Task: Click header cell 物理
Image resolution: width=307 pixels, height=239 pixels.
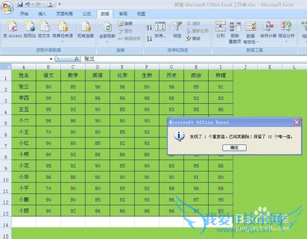Action: (220, 76)
